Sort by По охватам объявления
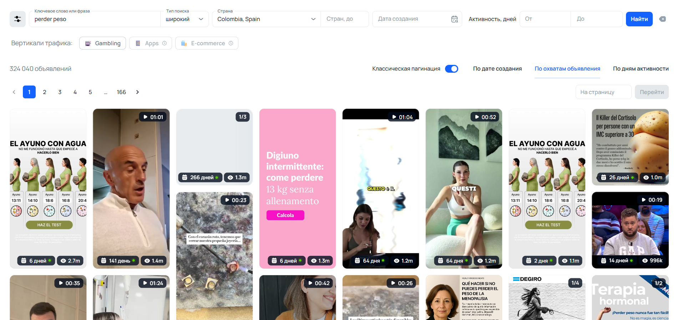 pos(567,69)
